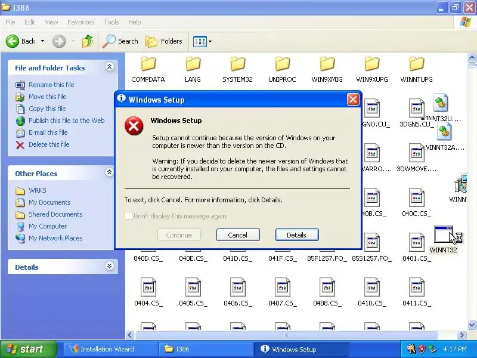Screen dimensions: 477x358
Task: Go to WRKS folder link
Action: [x=38, y=190]
